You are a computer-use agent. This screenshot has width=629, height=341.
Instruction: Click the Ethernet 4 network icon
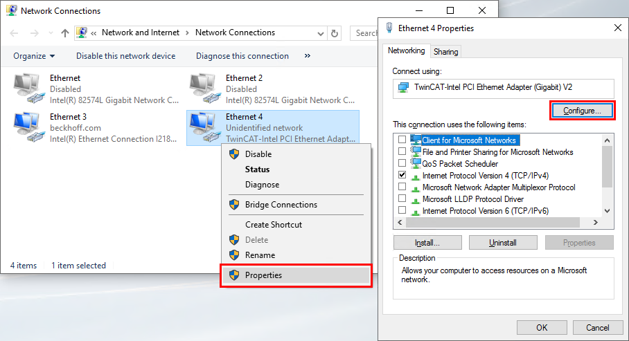(204, 128)
